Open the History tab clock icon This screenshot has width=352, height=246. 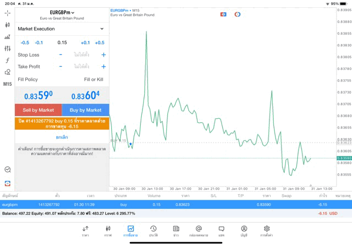coord(153,231)
